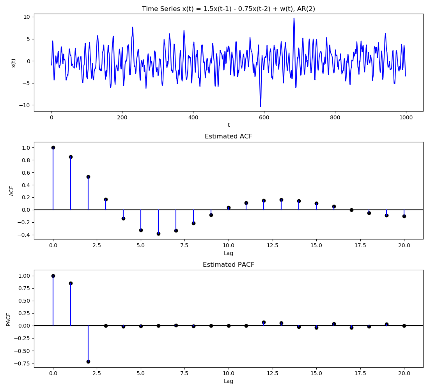Click the Time Series AR(2) plot title
Image resolution: width=429 pixels, height=390 pixels.
tap(229, 9)
